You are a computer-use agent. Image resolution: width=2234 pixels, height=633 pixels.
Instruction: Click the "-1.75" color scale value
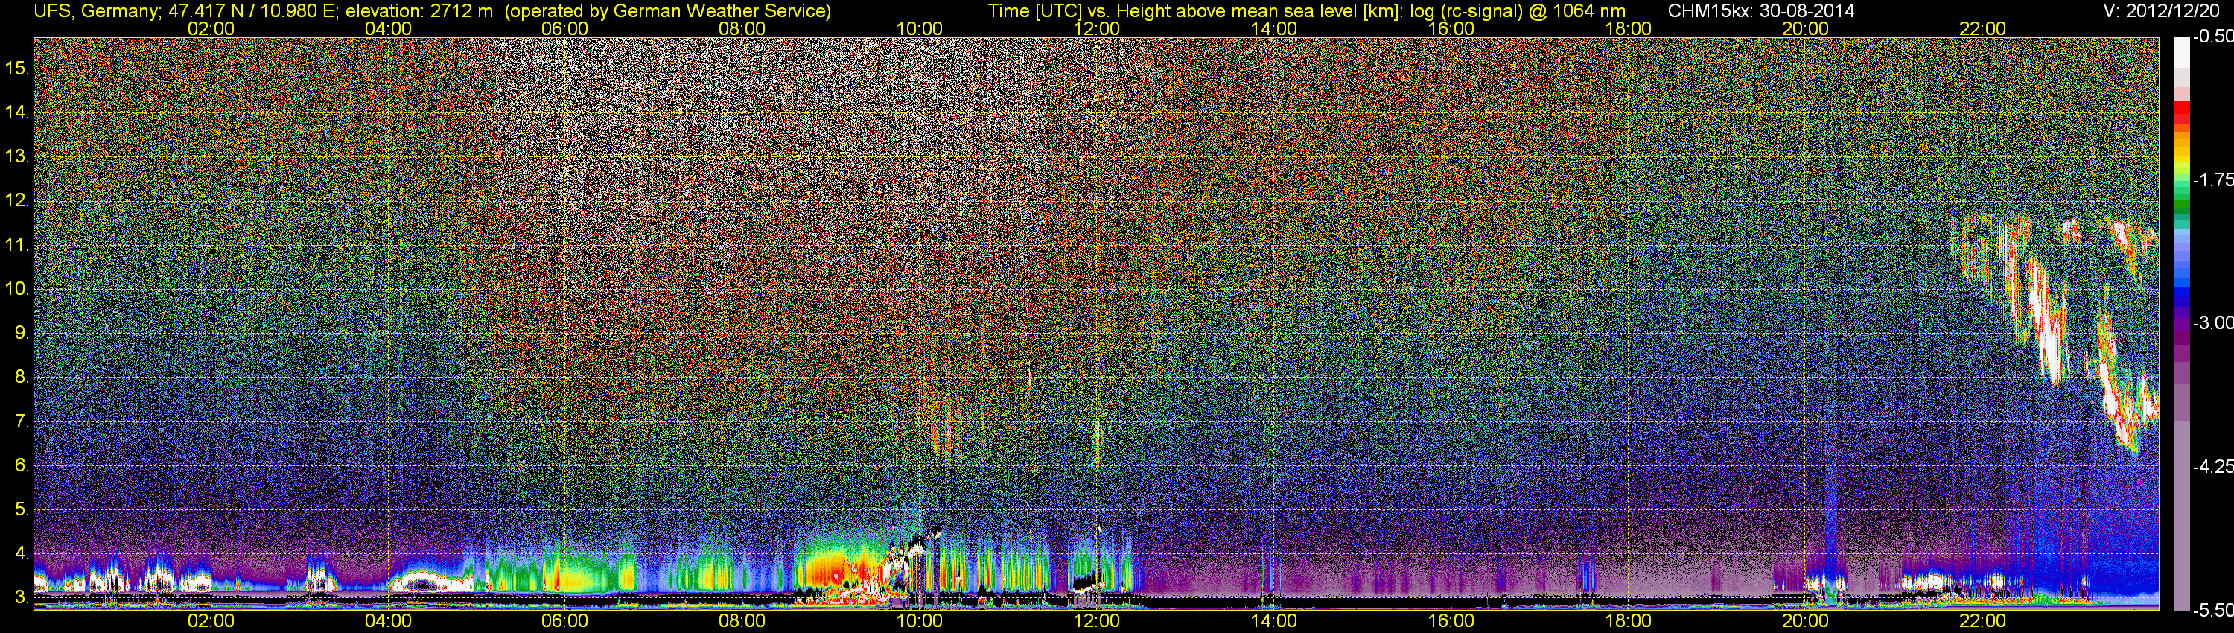tap(2212, 179)
